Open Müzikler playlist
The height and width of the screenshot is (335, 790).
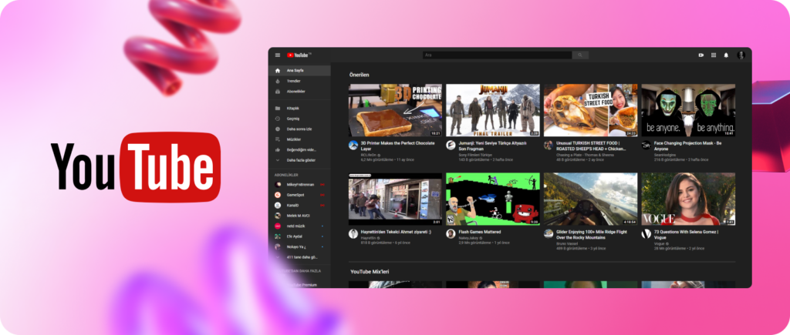click(x=299, y=139)
